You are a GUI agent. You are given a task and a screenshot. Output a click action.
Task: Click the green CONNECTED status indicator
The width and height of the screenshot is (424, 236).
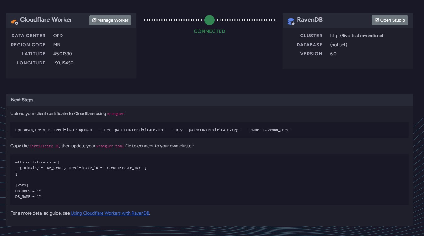209,20
